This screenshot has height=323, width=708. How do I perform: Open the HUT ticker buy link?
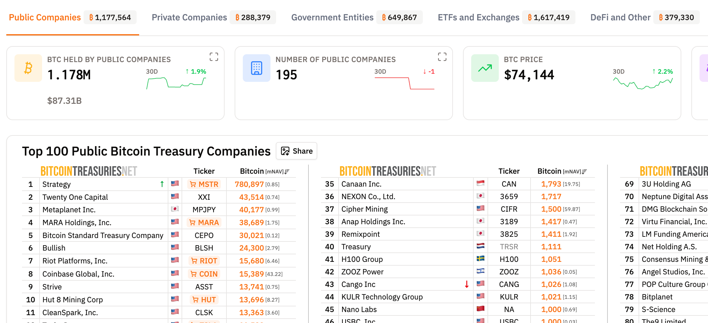click(204, 300)
